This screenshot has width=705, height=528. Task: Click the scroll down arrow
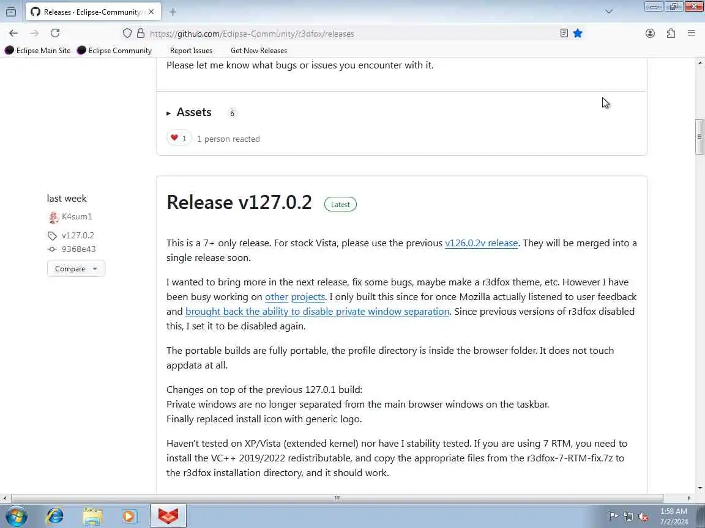coord(699,488)
